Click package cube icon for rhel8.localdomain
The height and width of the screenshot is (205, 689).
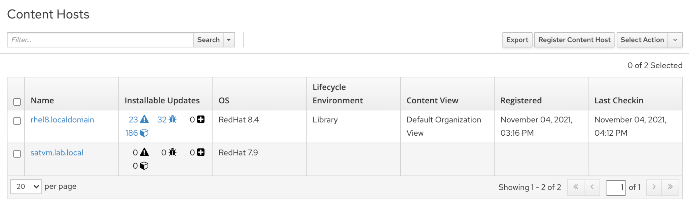pyautogui.click(x=144, y=133)
